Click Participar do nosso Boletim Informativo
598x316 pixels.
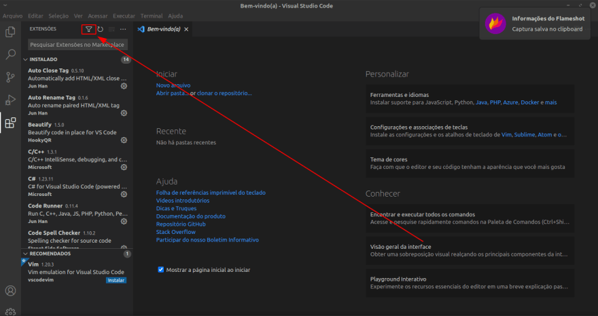pos(207,240)
